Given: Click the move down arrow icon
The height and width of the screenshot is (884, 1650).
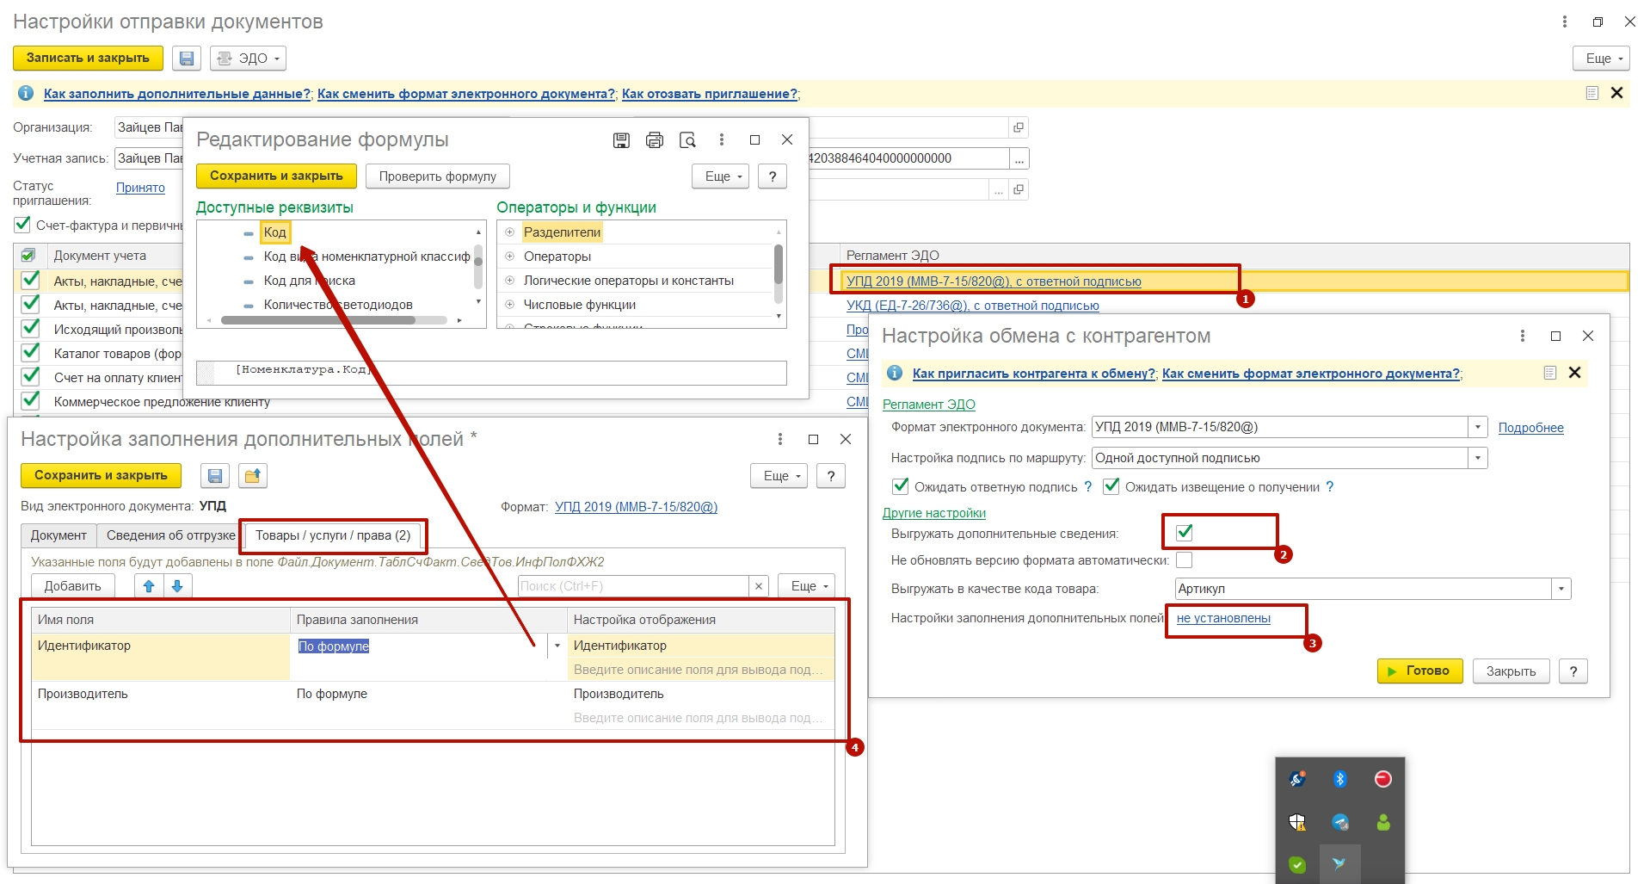Looking at the screenshot, I should (177, 586).
